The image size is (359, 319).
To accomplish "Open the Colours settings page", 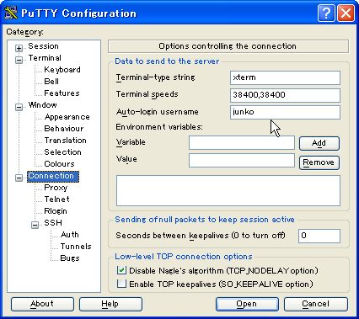I will pyautogui.click(x=59, y=164).
